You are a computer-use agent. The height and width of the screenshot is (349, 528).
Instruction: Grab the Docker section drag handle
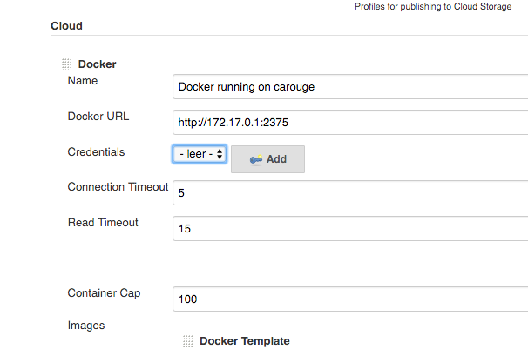coord(67,64)
